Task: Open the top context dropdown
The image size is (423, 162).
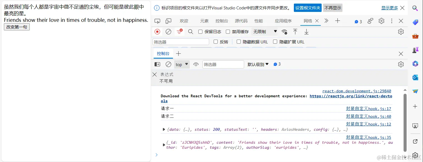Action: [x=182, y=64]
